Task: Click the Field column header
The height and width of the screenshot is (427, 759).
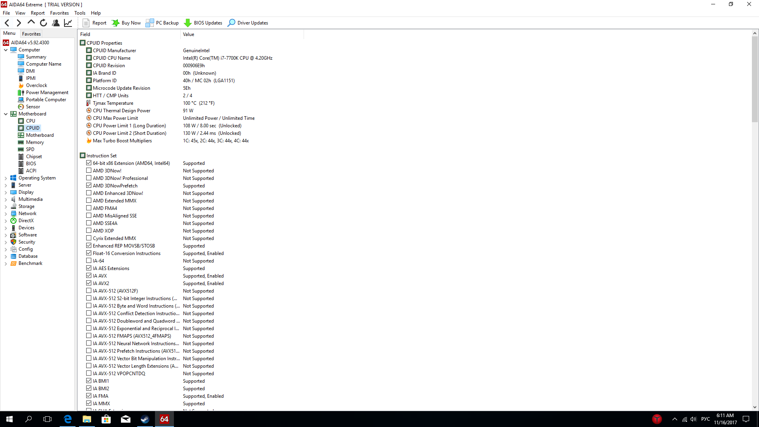Action: 129,34
